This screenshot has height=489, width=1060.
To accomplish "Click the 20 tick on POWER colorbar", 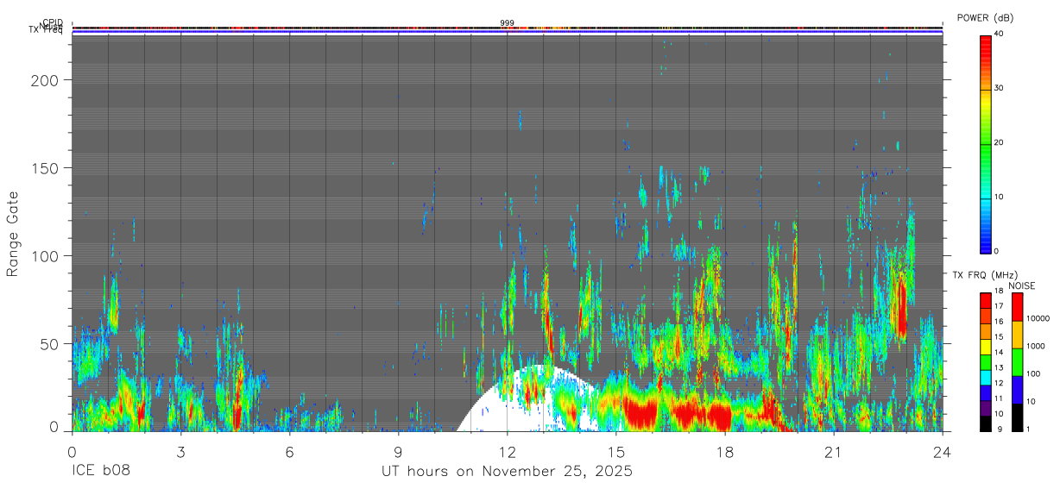I will pos(1000,142).
